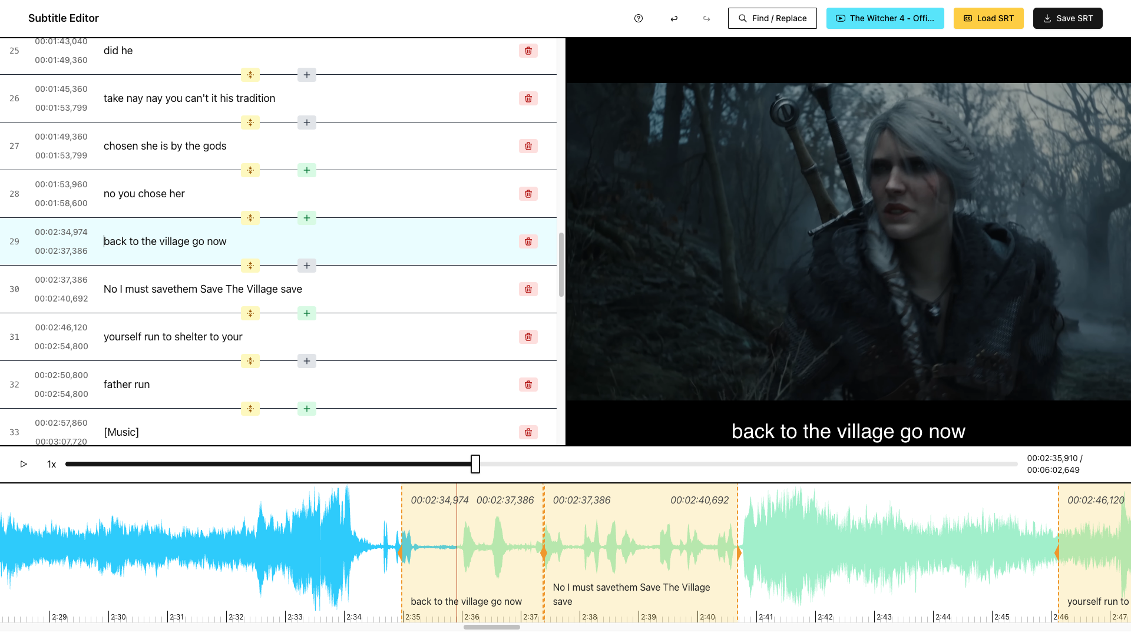Image resolution: width=1131 pixels, height=636 pixels.
Task: Delete subtitle 27 'chosen she is by the gods'
Action: point(528,146)
